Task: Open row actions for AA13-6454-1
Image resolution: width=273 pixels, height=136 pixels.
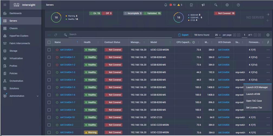Action: click(x=268, y=50)
